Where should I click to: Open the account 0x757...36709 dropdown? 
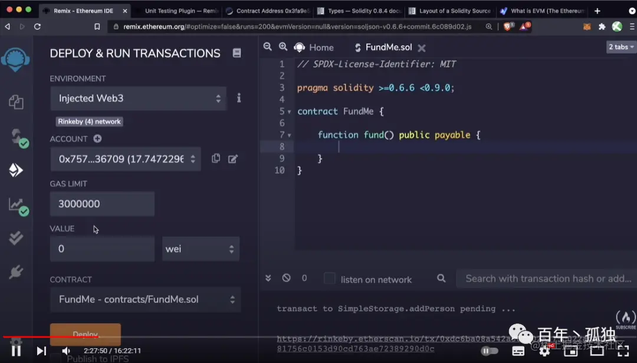[x=126, y=159]
